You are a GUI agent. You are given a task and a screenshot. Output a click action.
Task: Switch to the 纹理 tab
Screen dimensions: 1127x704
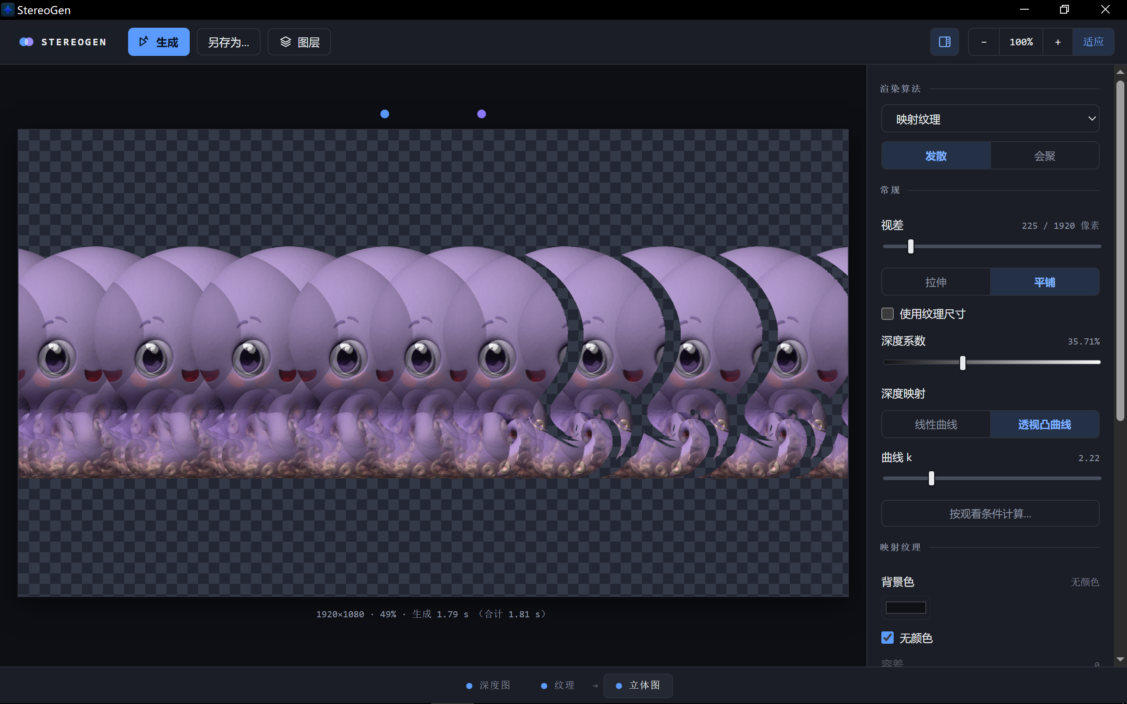click(x=558, y=686)
